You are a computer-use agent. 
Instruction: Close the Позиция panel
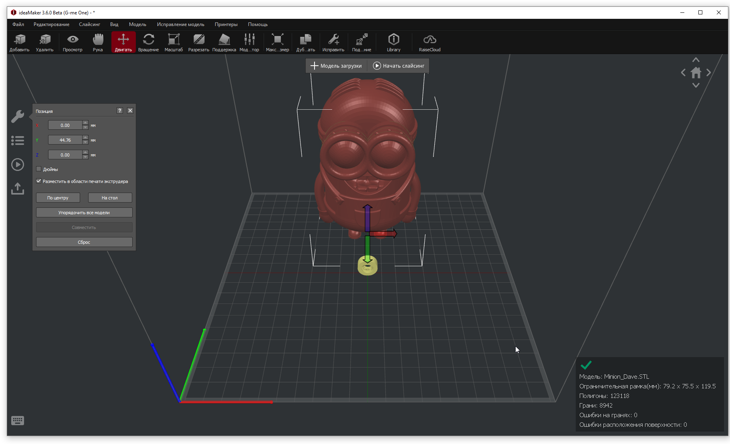(x=130, y=111)
